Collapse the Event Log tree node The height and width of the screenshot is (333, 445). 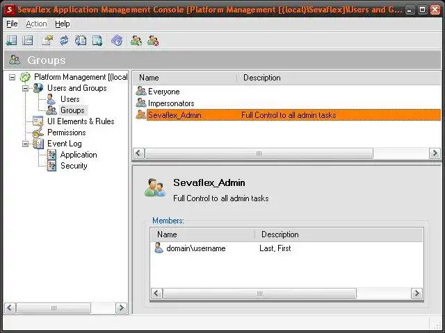click(x=25, y=144)
